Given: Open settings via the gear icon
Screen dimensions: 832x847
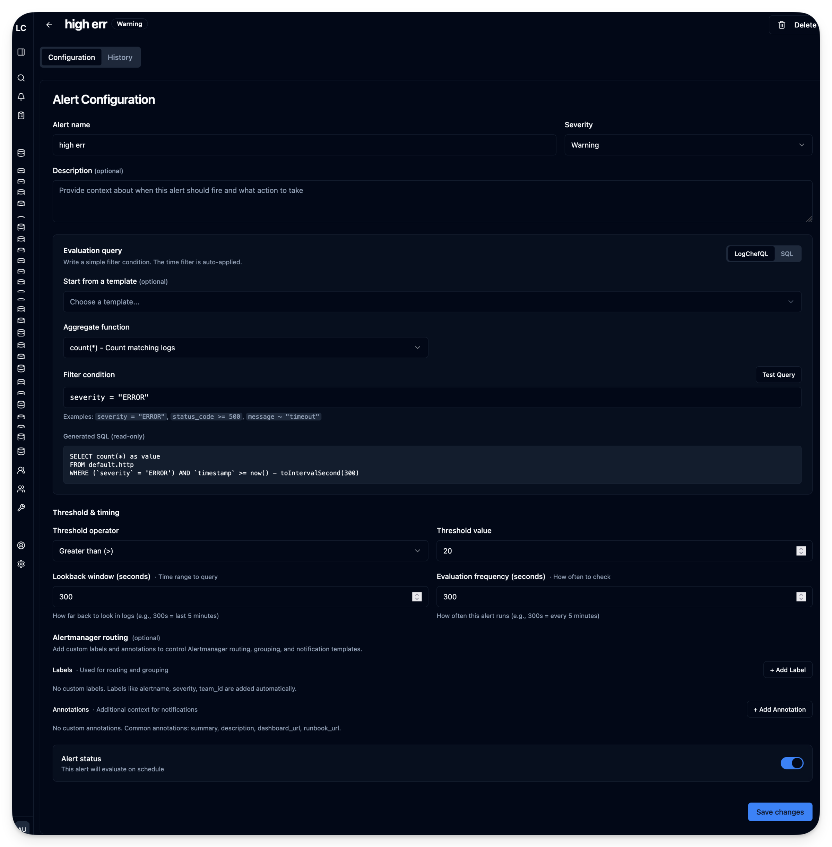Looking at the screenshot, I should [21, 564].
